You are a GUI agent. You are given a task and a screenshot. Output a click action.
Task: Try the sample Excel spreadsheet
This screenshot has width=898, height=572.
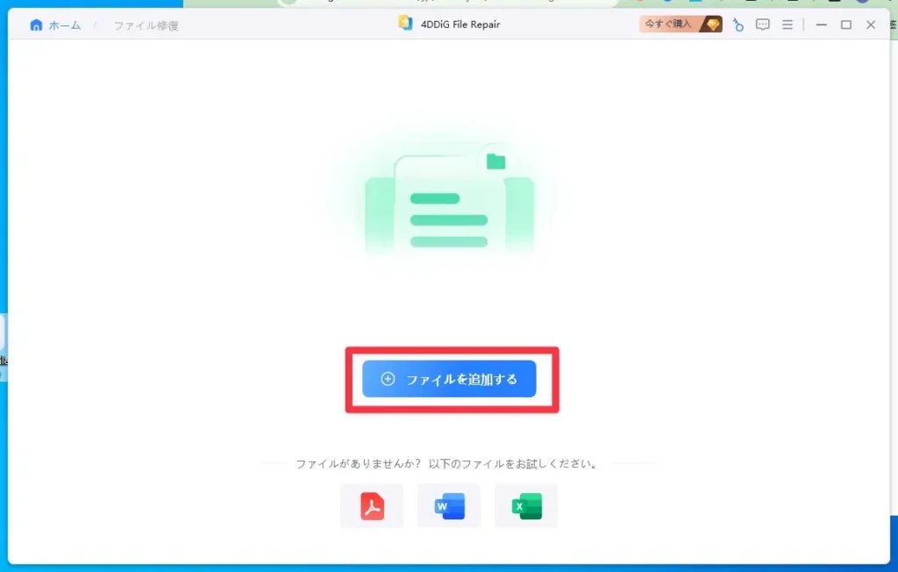(526, 506)
